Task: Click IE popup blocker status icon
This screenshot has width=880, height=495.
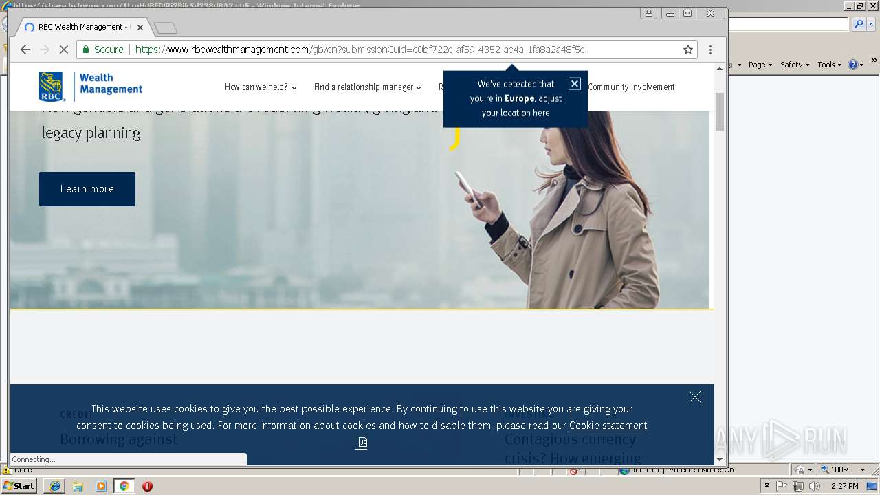Action: pos(573,470)
